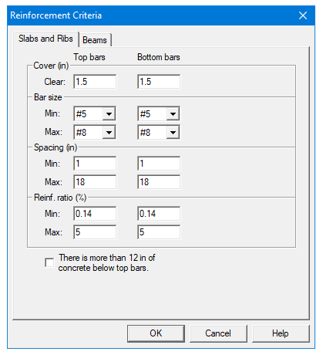This screenshot has width=323, height=355.
Task: Close the Reinforcement Criteria dialog
Action: (x=303, y=15)
